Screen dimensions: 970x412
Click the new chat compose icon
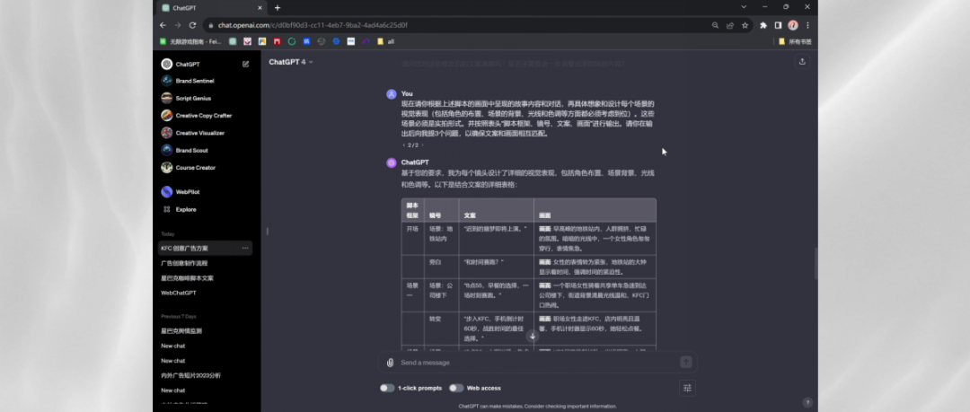click(245, 64)
